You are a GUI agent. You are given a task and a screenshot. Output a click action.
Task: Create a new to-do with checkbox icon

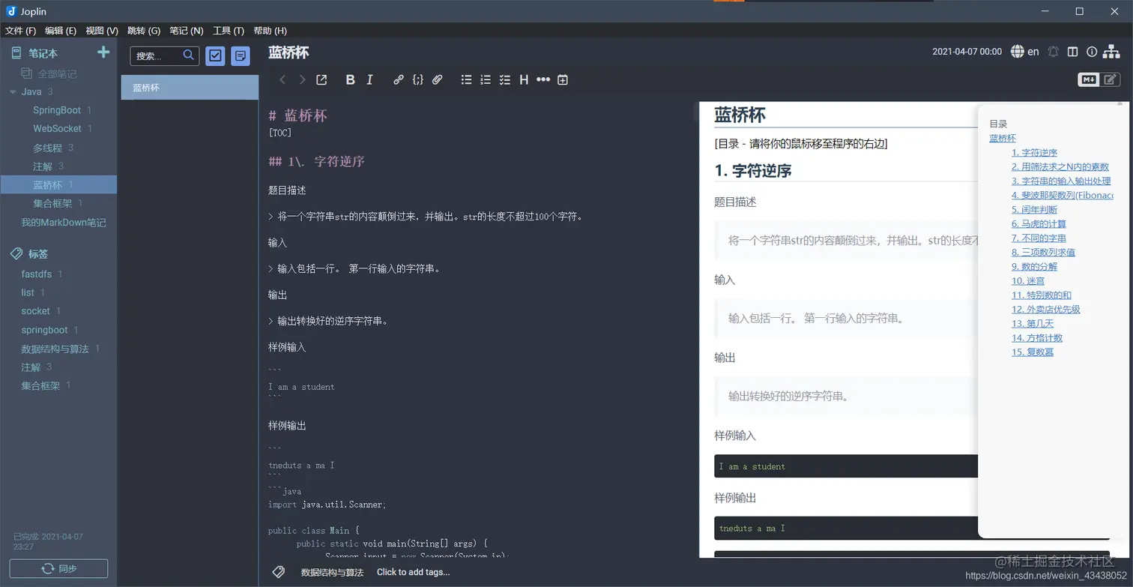[x=215, y=55]
